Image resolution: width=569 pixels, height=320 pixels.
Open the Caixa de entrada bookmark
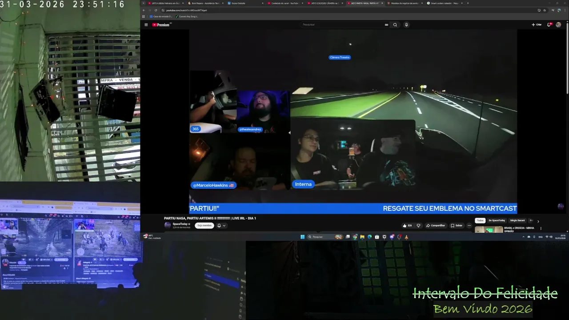[x=161, y=16]
